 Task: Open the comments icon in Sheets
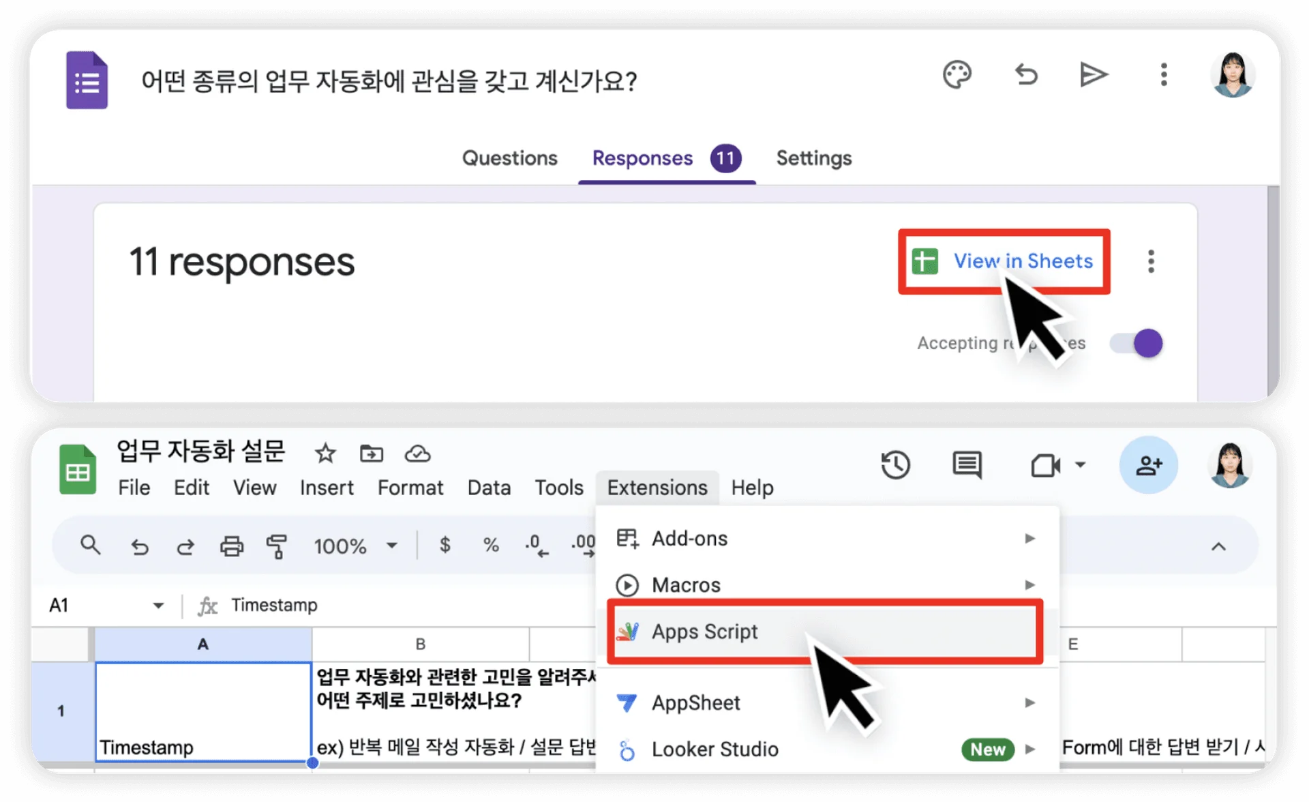(966, 465)
